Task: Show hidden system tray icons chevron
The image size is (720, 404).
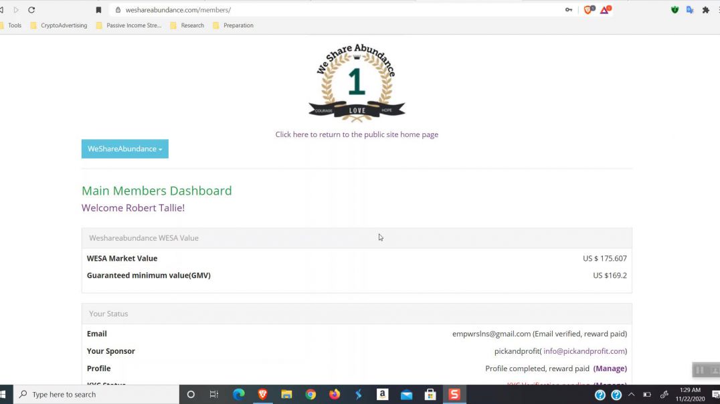Action: tap(632, 395)
